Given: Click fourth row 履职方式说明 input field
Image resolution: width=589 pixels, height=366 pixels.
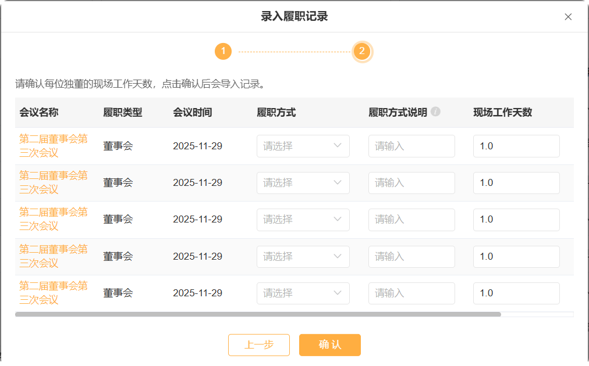Looking at the screenshot, I should (x=411, y=256).
